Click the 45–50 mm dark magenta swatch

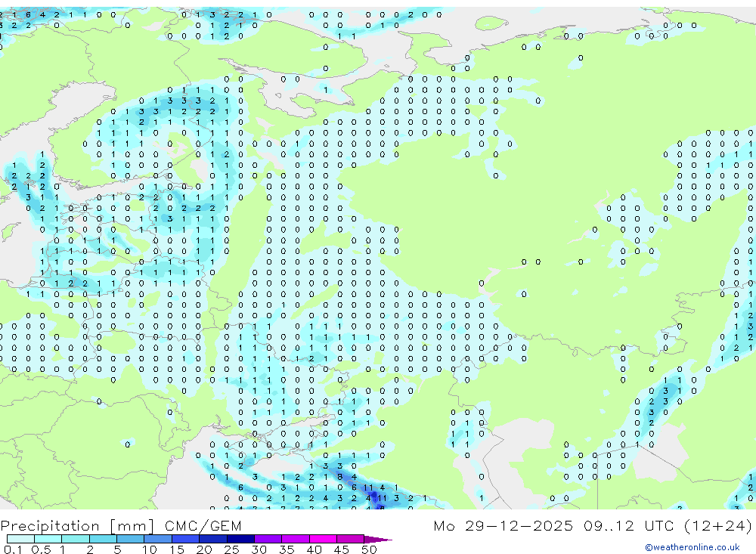pos(351,539)
